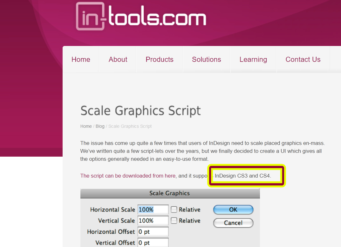Click the Vertical Offset input field
This screenshot has width=341, height=247.
[153, 243]
